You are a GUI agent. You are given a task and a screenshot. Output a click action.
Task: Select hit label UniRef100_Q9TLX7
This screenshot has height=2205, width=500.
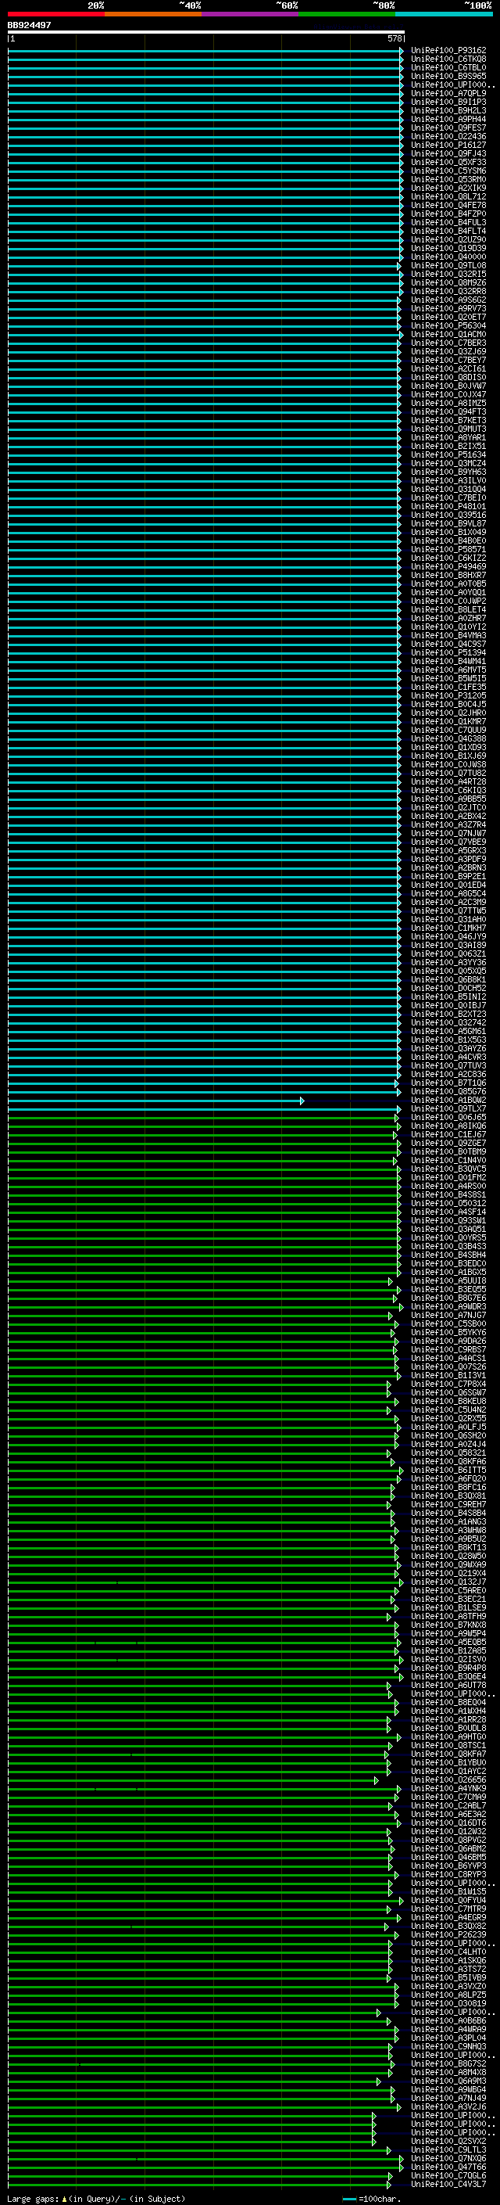(448, 1108)
